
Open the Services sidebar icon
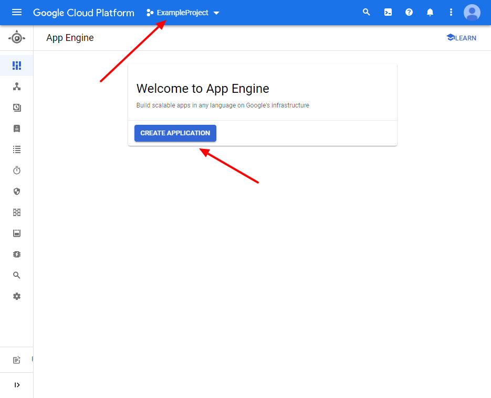[17, 87]
